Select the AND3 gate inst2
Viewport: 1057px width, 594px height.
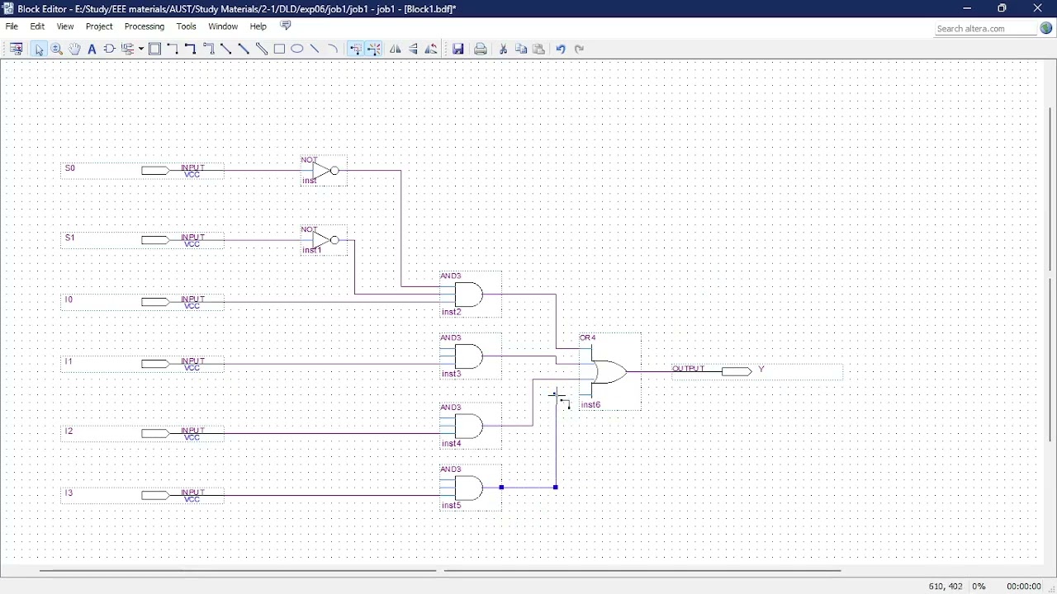coord(470,295)
